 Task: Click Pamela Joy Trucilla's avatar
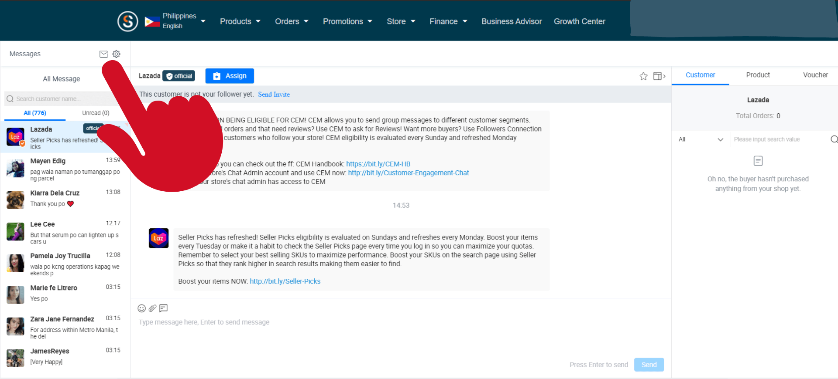point(15,263)
